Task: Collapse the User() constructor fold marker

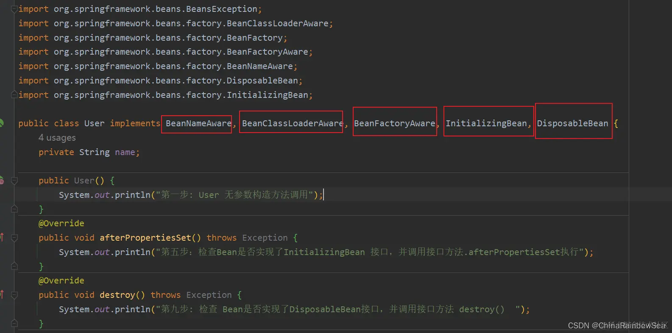Action: pos(14,180)
